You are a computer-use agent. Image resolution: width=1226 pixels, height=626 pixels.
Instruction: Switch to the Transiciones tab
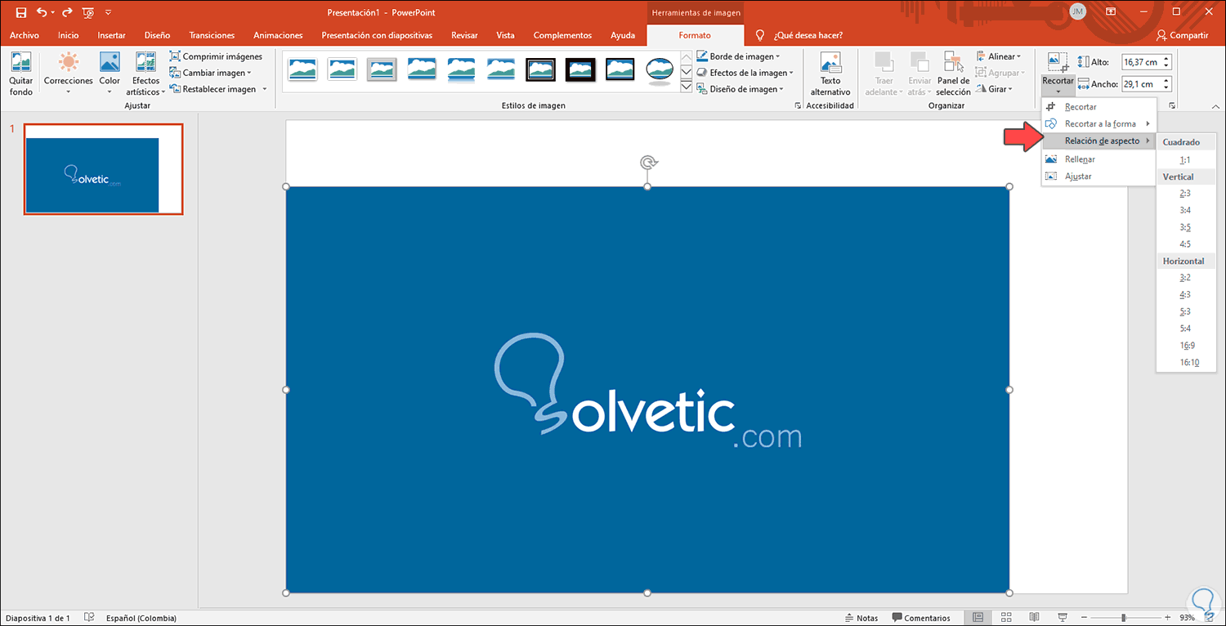pos(212,35)
